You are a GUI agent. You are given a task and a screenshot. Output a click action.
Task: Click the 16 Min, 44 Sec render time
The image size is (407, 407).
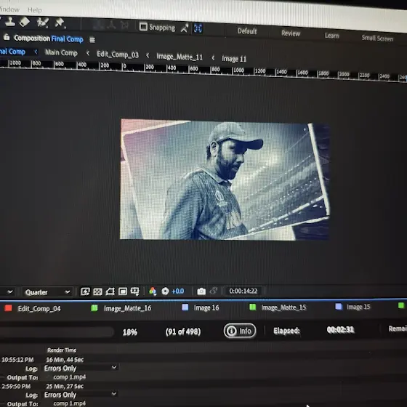pyautogui.click(x=65, y=360)
